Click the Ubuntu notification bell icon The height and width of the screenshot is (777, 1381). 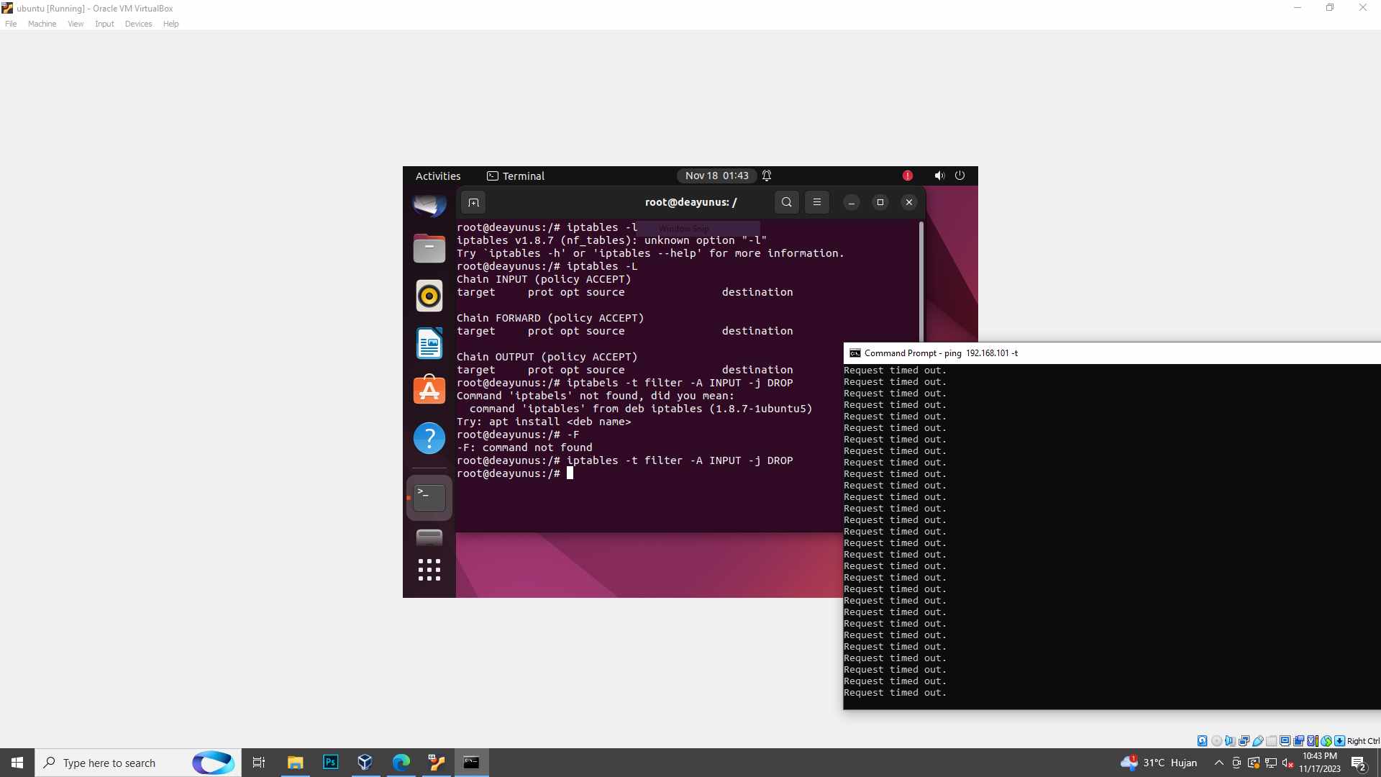tap(767, 176)
